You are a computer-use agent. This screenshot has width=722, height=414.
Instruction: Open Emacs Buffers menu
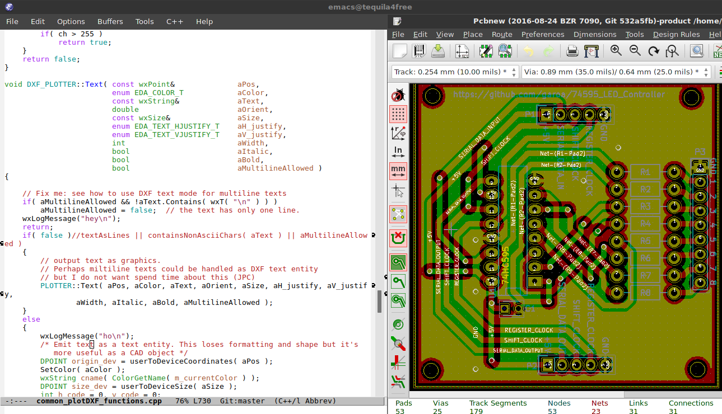pyautogui.click(x=110, y=21)
